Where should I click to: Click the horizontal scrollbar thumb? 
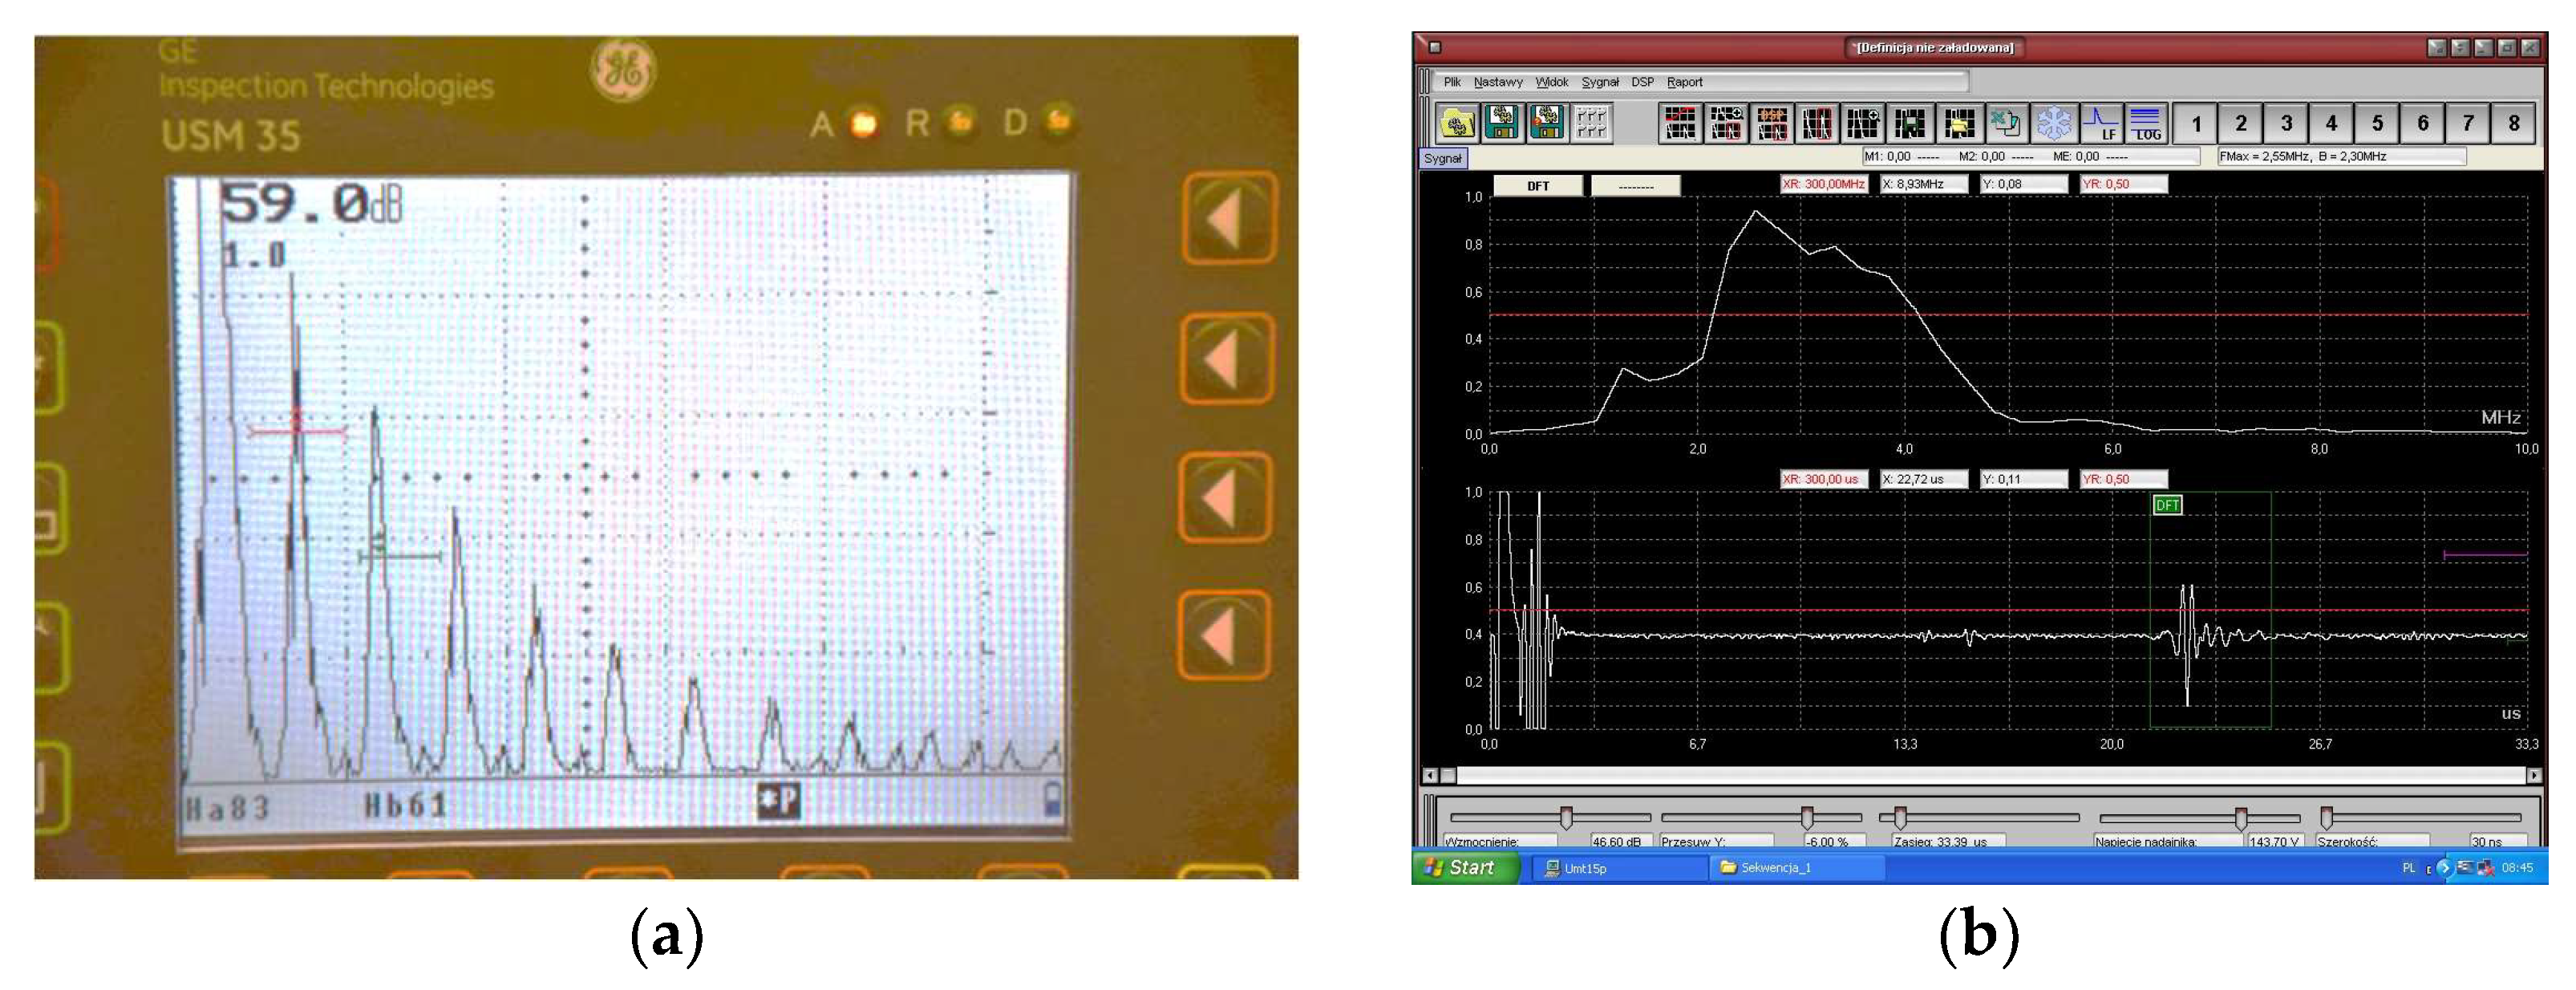(x=1448, y=775)
